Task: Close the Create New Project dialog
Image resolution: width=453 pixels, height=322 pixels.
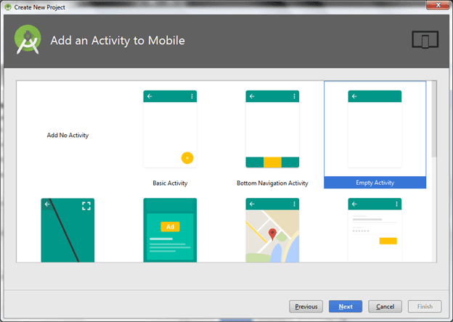Action: pyautogui.click(x=438, y=5)
